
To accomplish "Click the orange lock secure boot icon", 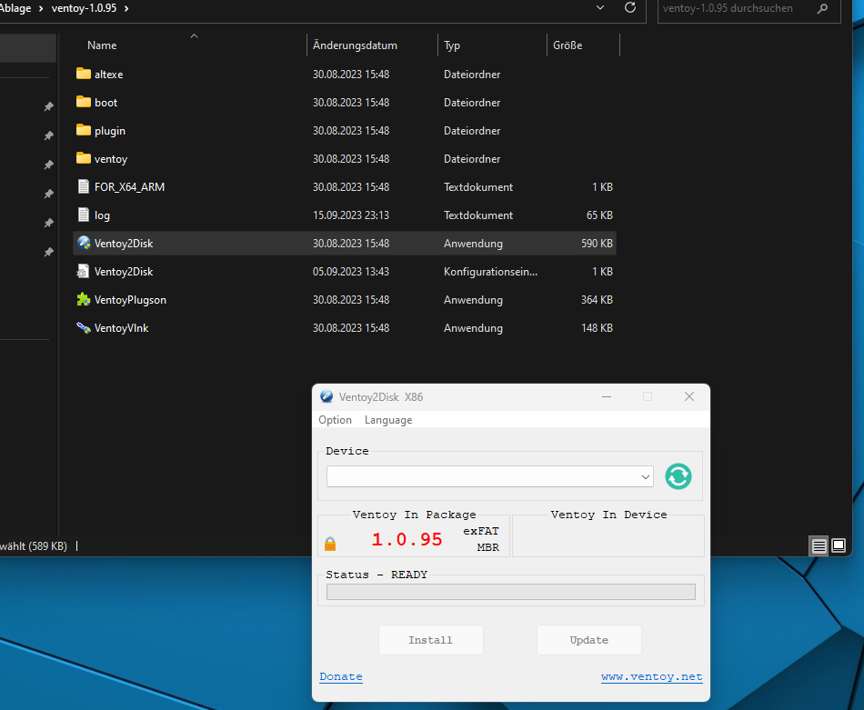I will 330,544.
